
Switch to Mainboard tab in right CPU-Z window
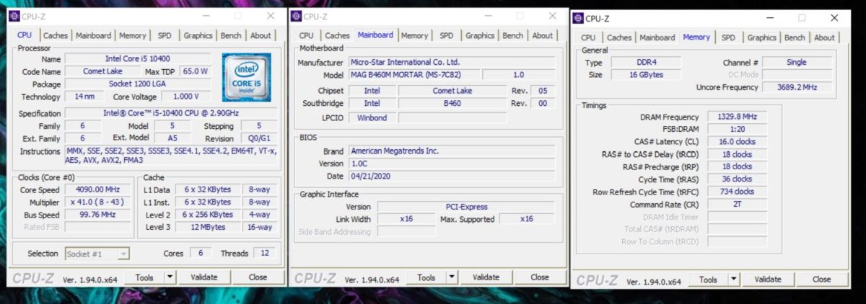point(657,37)
